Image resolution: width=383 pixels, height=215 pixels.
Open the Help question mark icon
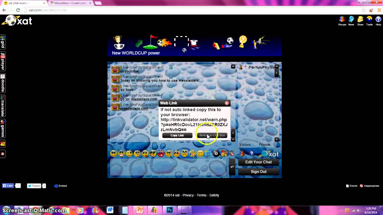coord(378,21)
